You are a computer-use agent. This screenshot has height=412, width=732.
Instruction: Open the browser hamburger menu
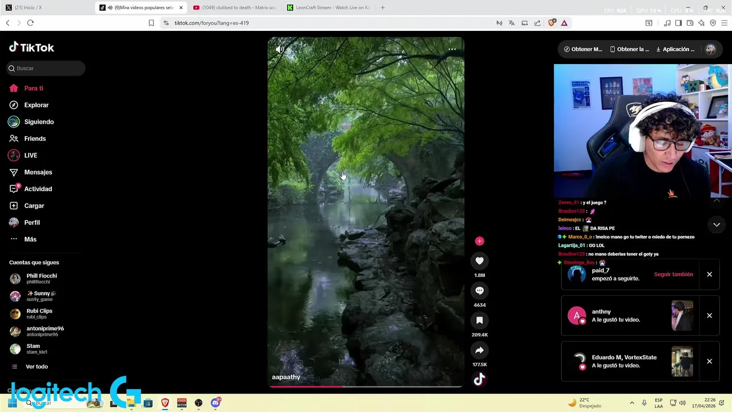(x=725, y=23)
